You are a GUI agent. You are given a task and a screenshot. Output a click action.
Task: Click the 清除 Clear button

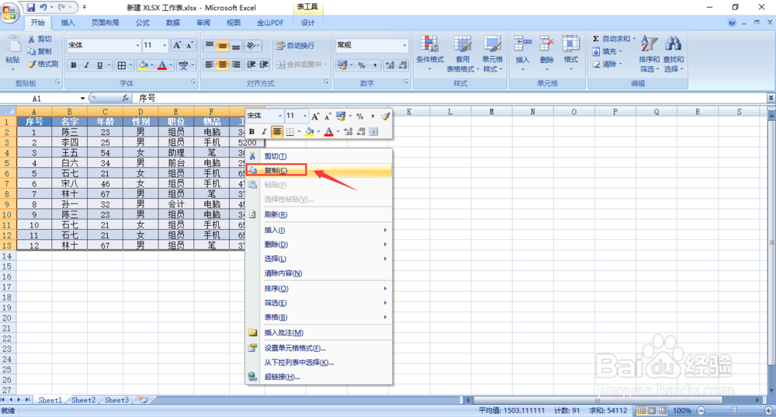606,64
